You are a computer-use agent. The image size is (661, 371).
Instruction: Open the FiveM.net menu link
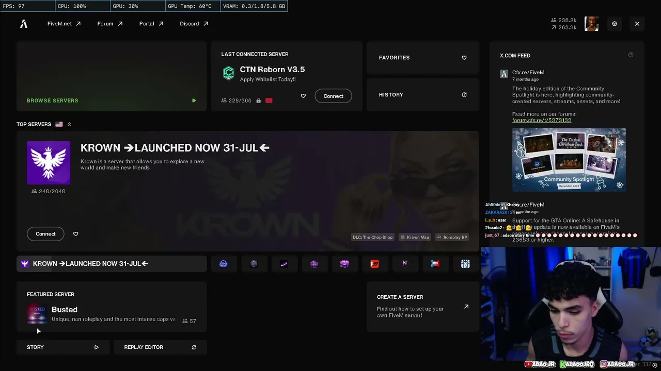point(64,24)
